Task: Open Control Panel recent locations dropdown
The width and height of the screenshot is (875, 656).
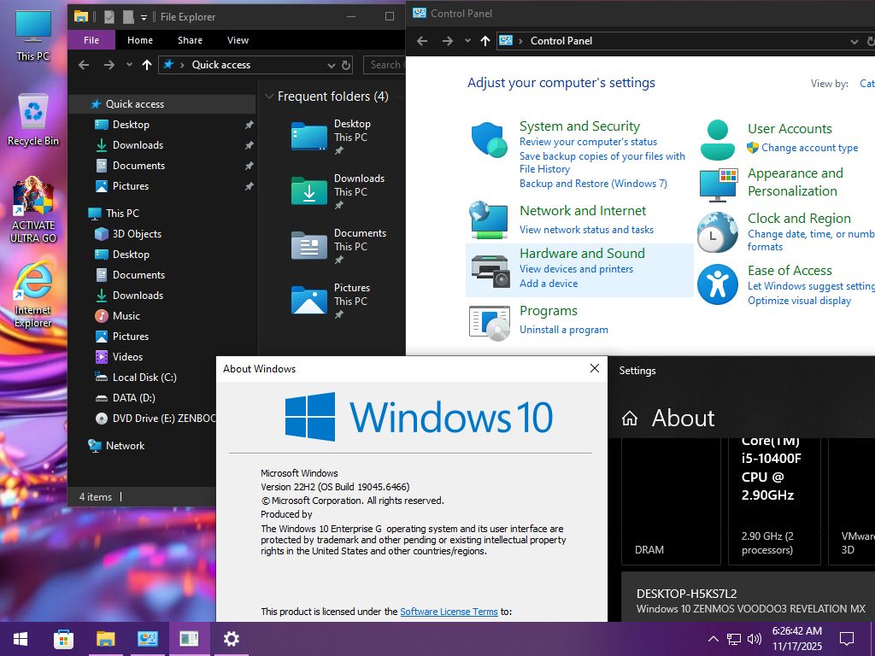Action: point(467,41)
